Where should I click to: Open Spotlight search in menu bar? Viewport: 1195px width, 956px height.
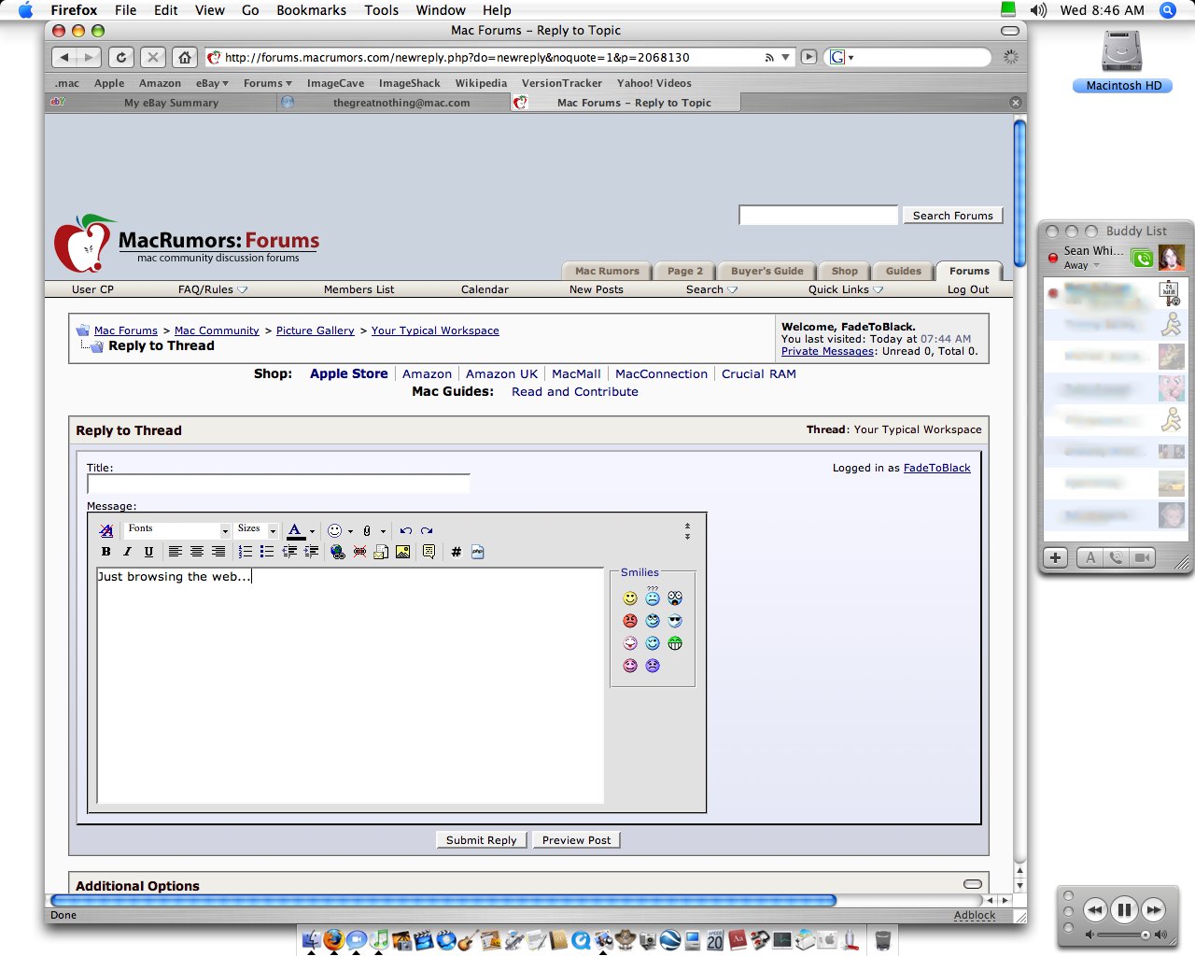coord(1167,10)
